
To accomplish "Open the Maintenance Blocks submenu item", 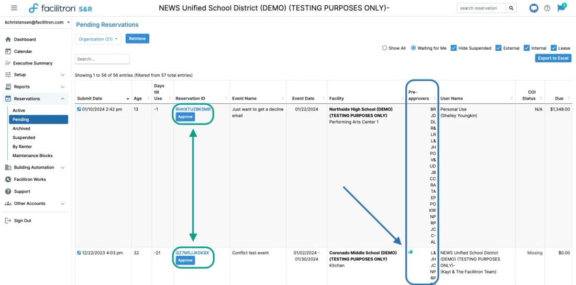I will [32, 156].
